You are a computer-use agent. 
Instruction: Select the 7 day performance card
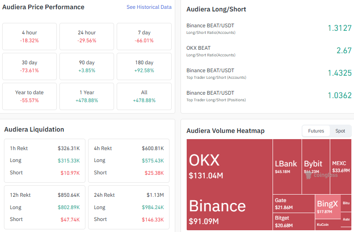point(144,37)
